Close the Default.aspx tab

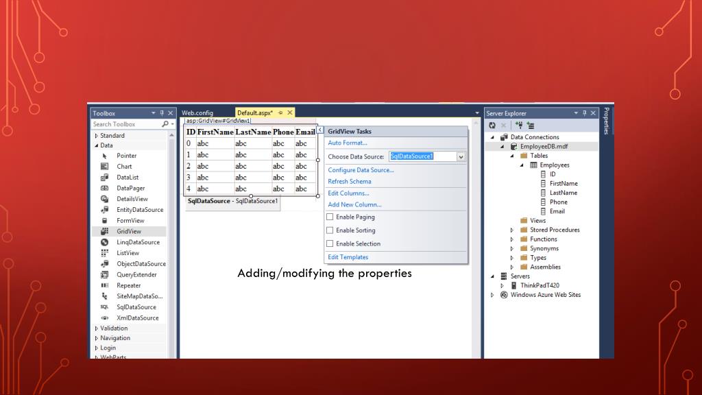pyautogui.click(x=290, y=112)
